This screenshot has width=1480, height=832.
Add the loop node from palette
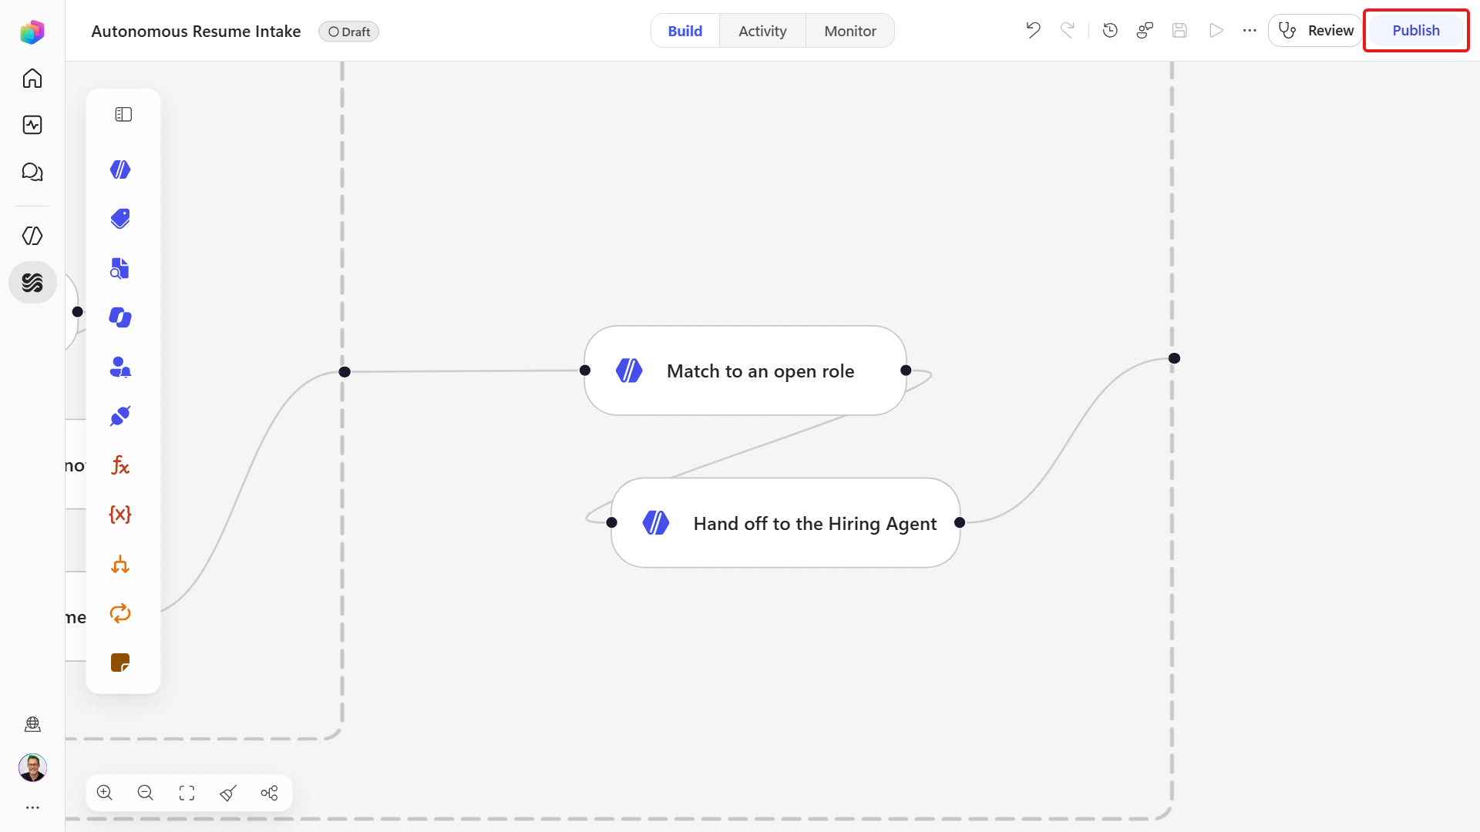coord(120,613)
